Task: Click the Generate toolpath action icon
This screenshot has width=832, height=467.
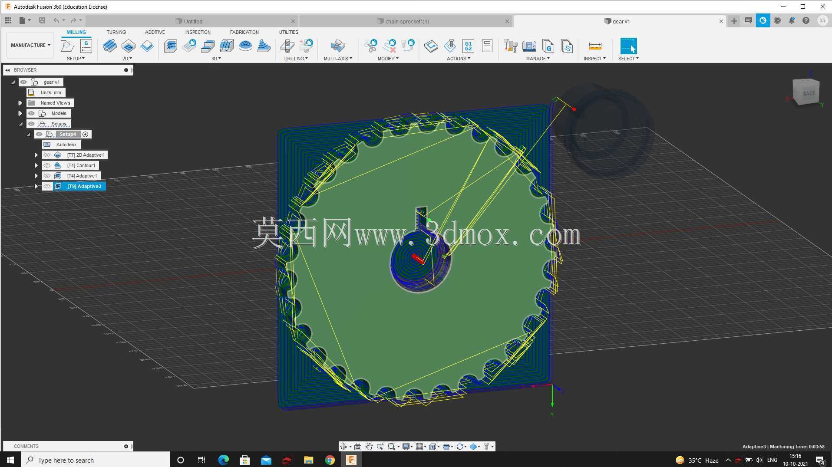Action: click(x=431, y=46)
